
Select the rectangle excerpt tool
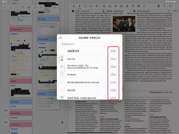click(x=85, y=6)
